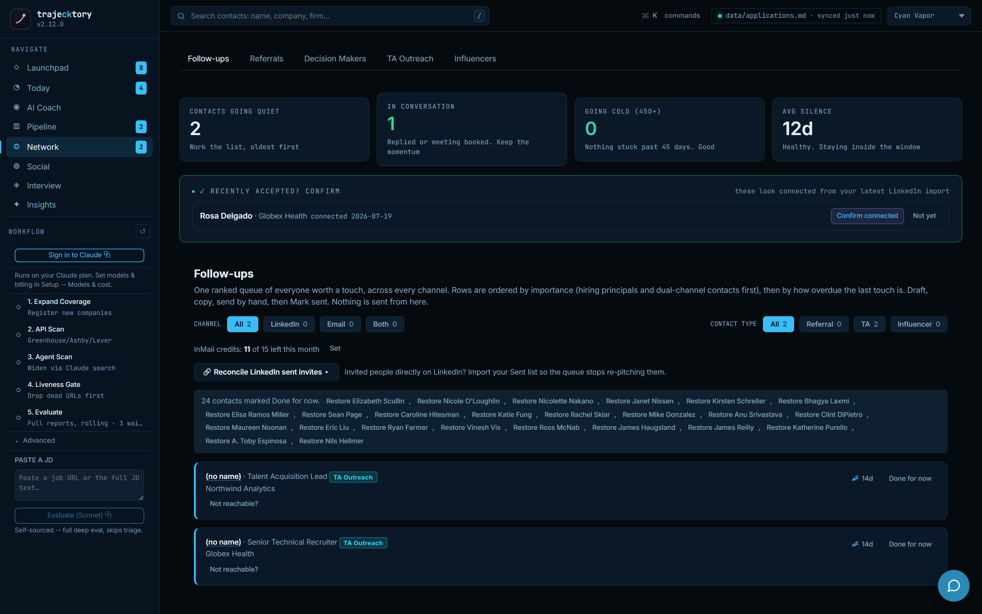
Task: Mark Northwind Analytics contact Done for now
Action: [x=910, y=479]
